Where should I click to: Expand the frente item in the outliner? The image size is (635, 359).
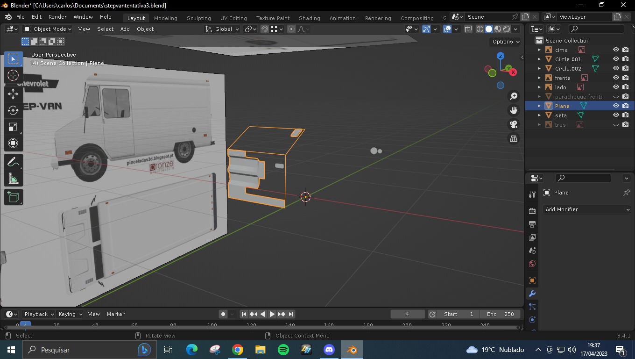[539, 78]
